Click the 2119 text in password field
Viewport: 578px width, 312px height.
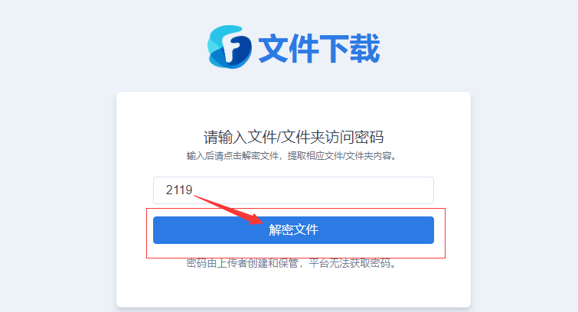coord(179,190)
